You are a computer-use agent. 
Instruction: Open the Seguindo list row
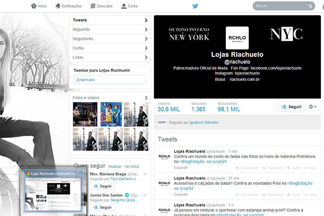(110, 30)
